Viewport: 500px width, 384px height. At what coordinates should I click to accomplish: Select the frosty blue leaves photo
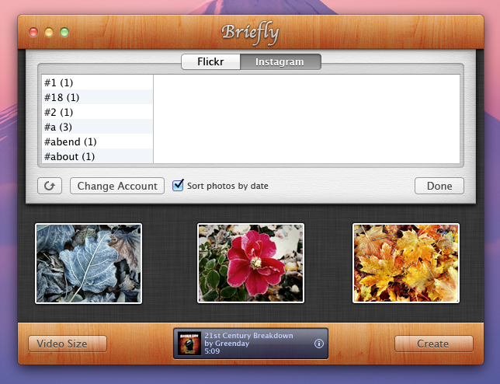click(89, 264)
